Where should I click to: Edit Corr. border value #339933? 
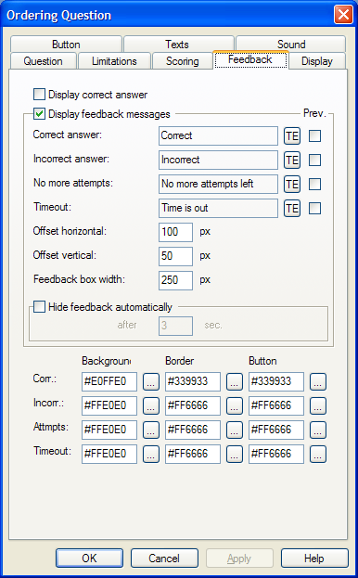pos(193,381)
